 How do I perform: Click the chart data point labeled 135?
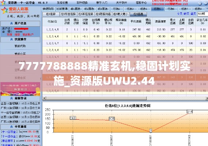[x=112, y=119]
